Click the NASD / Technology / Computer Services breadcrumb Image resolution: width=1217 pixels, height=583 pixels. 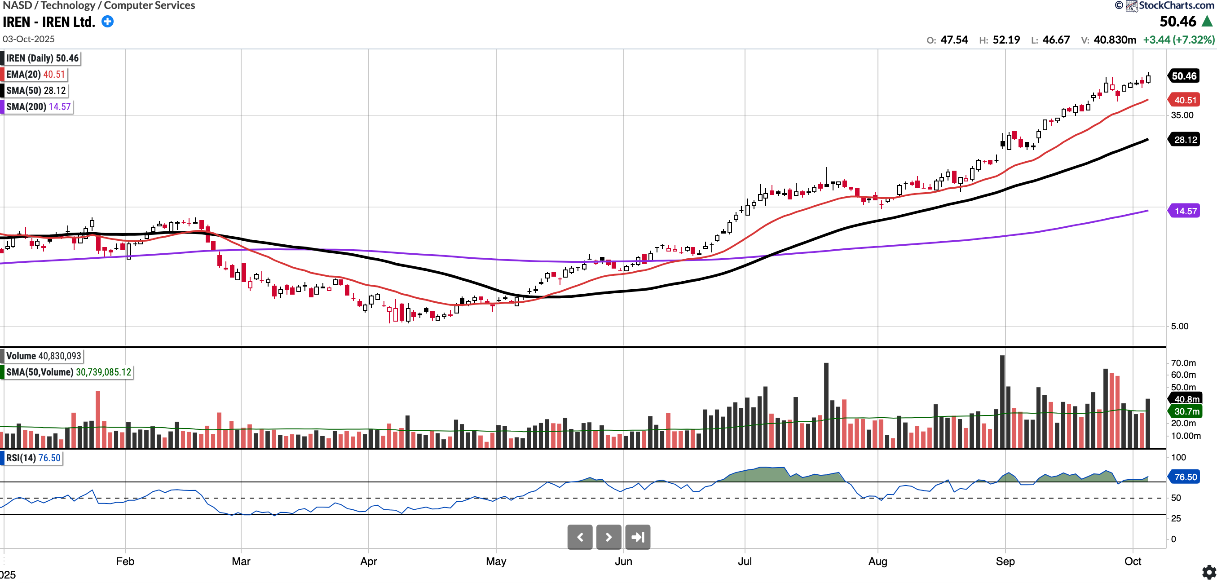pos(99,5)
